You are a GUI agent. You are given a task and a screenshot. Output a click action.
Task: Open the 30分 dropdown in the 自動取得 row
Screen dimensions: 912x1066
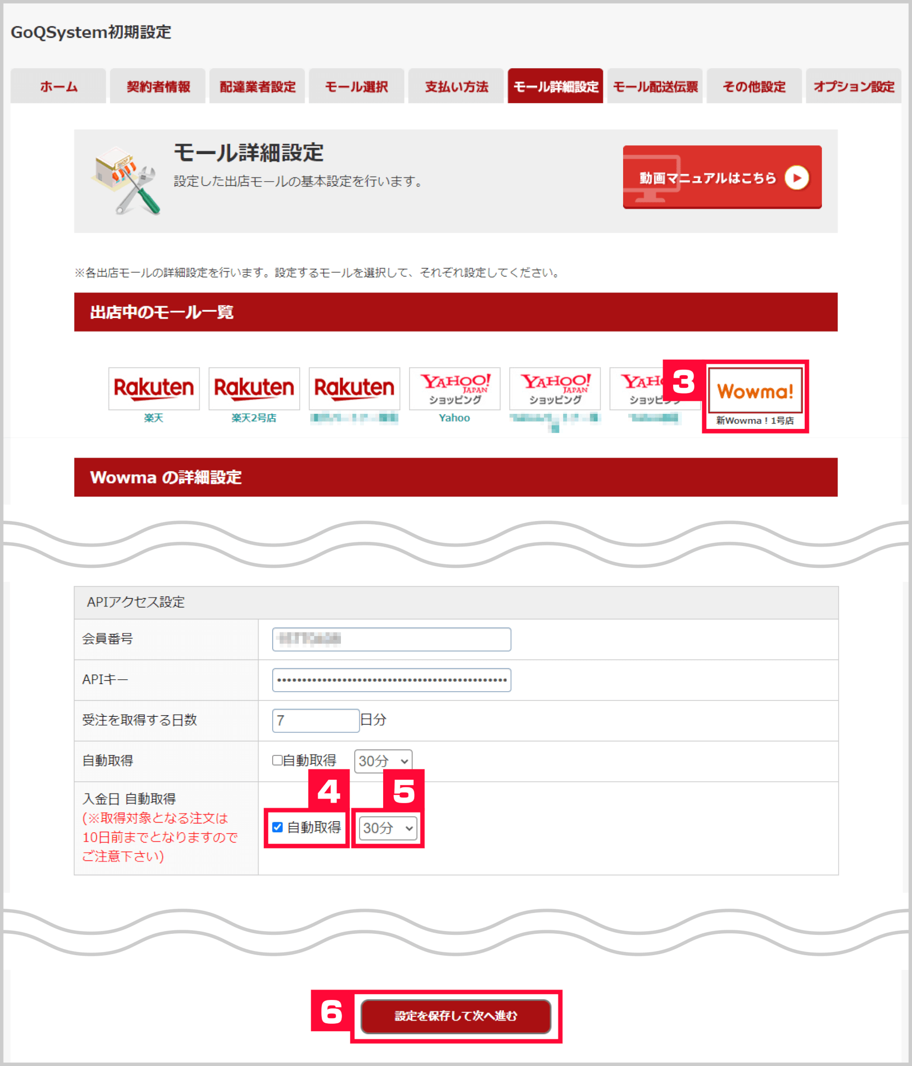[x=383, y=761]
